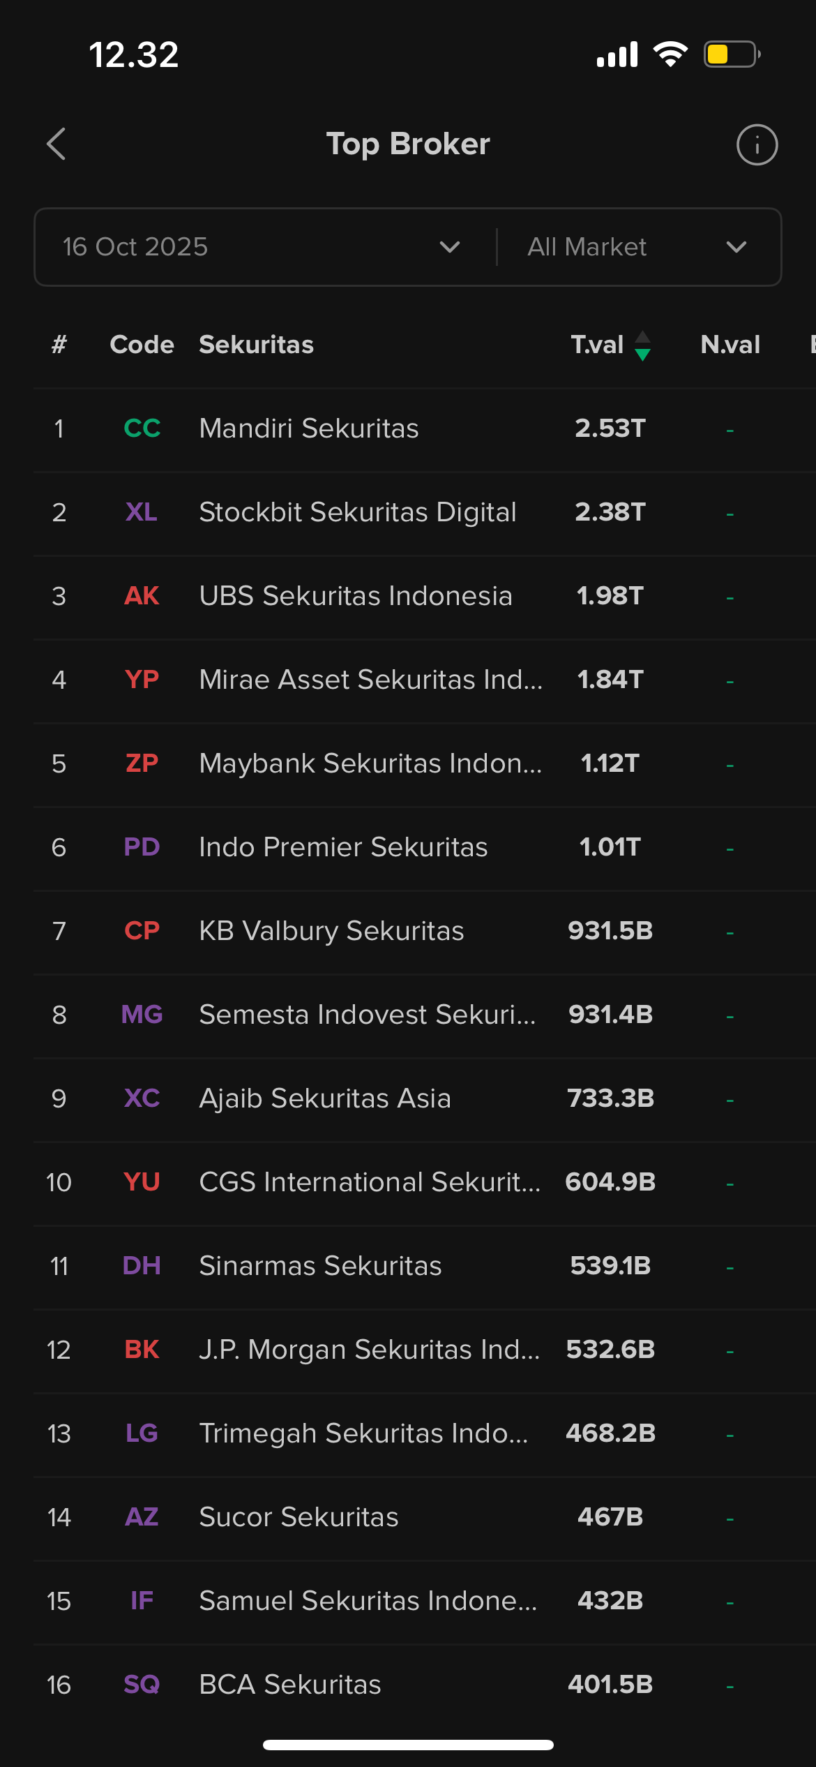Tap the Wi-Fi status icon
The height and width of the screenshot is (1767, 816).
point(670,54)
